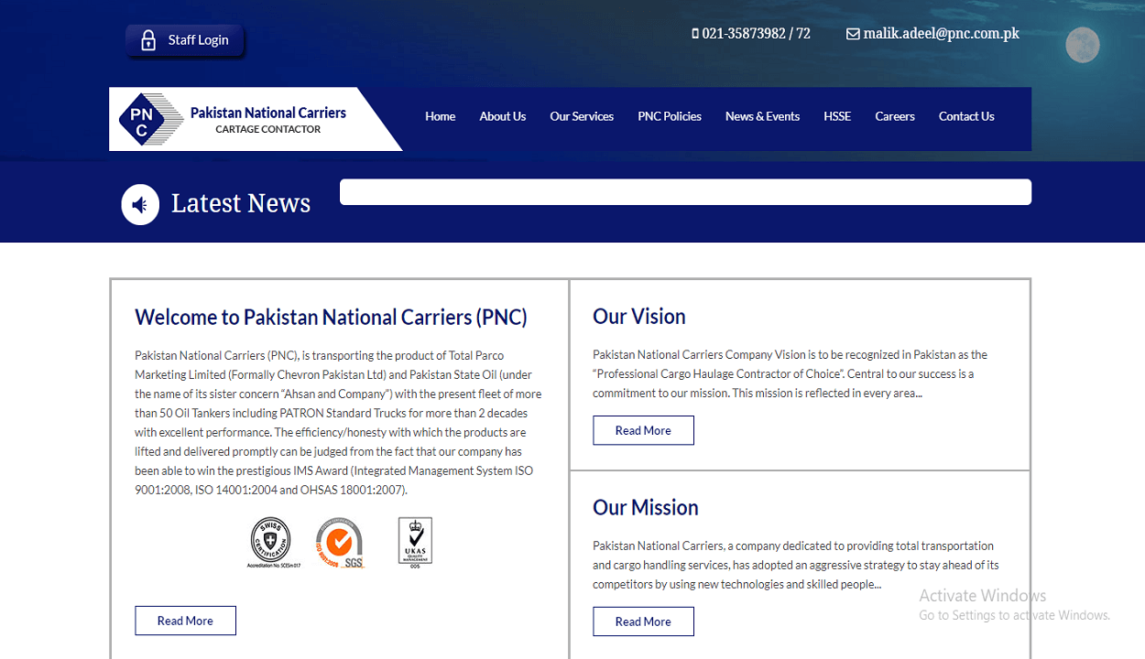Click the UKAS quality management logo
Screen dimensions: 1145x659
pos(415,541)
